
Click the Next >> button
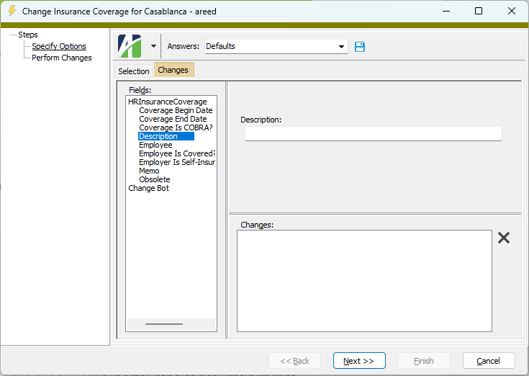(359, 360)
